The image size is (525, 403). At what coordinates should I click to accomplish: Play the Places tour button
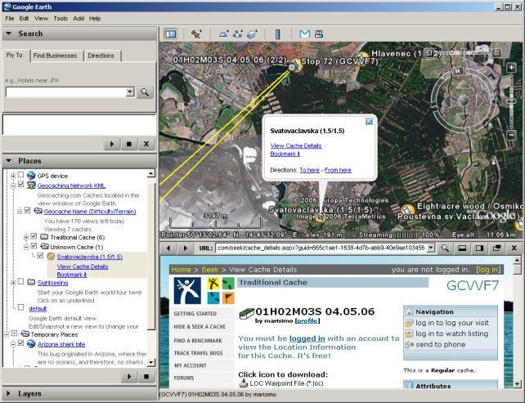(129, 377)
